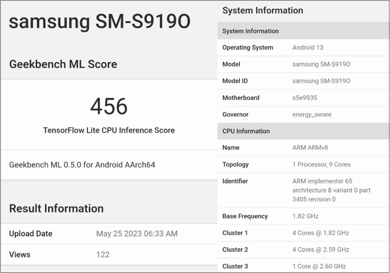Click the 'Topology' label
390x273 pixels.
(235, 164)
